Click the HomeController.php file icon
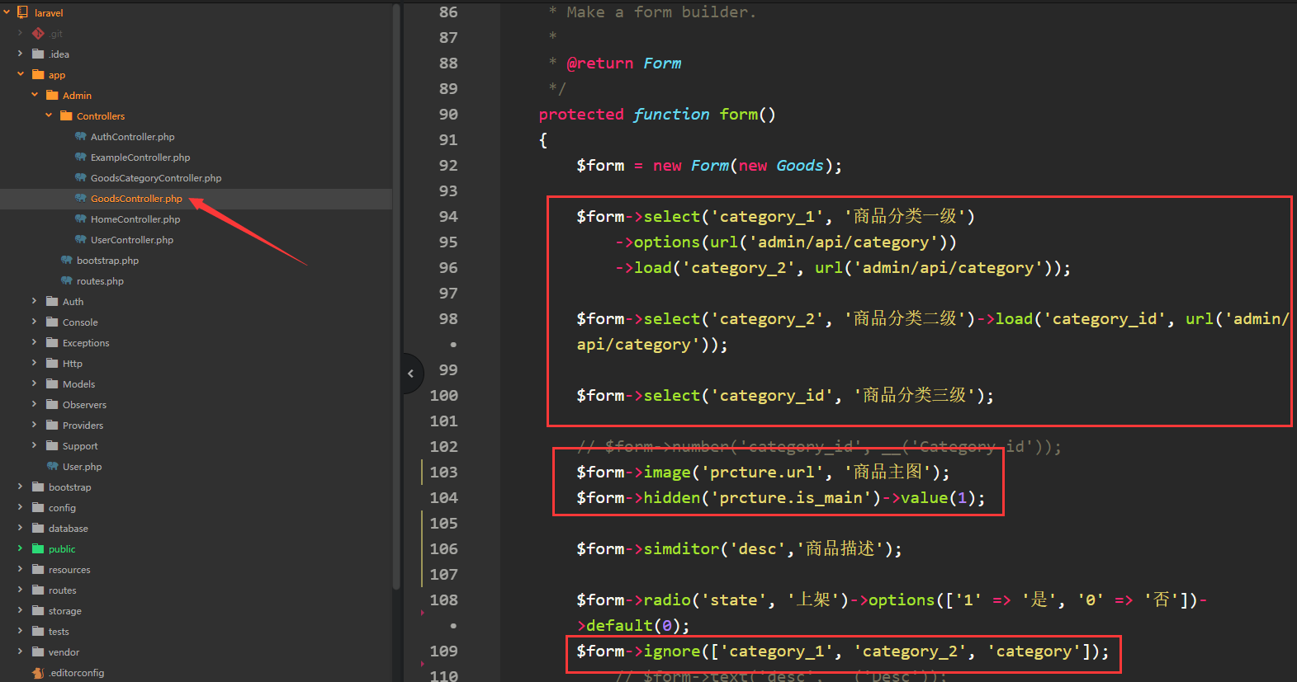The image size is (1297, 682). tap(80, 219)
